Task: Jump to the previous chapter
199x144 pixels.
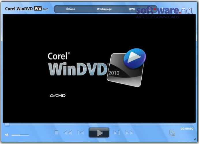Action: pos(81,133)
